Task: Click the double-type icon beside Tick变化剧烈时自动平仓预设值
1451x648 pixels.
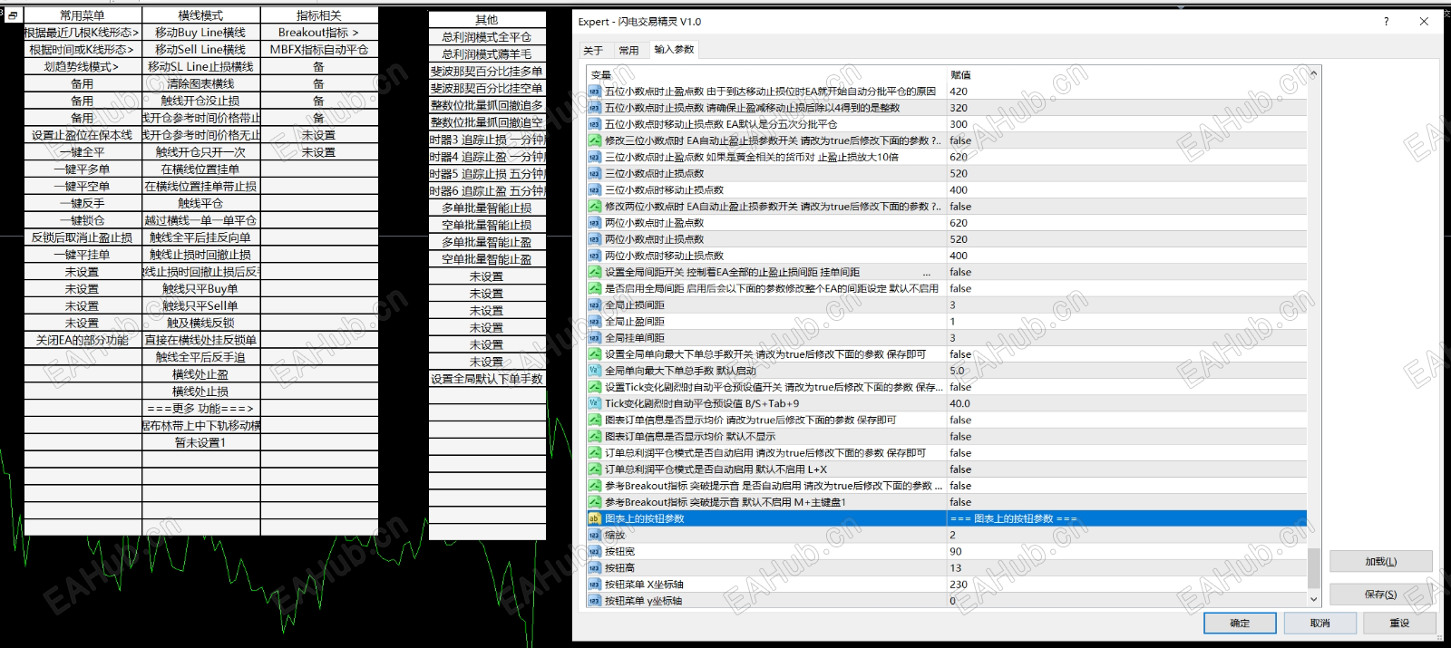Action: [x=595, y=403]
